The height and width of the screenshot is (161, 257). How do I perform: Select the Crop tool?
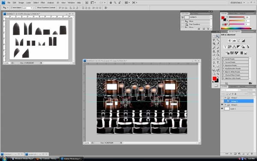[214, 43]
